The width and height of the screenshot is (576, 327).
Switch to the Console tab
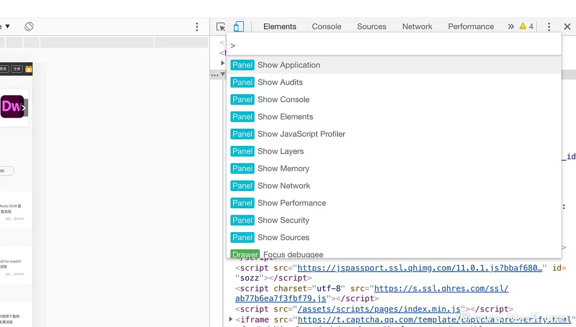tap(326, 27)
